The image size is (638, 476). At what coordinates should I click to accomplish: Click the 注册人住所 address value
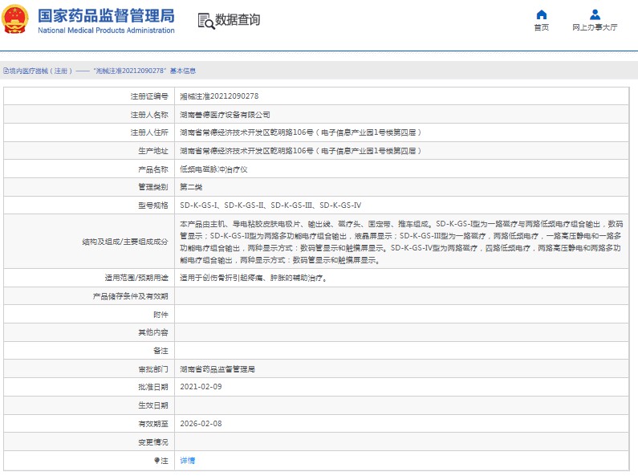[301, 132]
